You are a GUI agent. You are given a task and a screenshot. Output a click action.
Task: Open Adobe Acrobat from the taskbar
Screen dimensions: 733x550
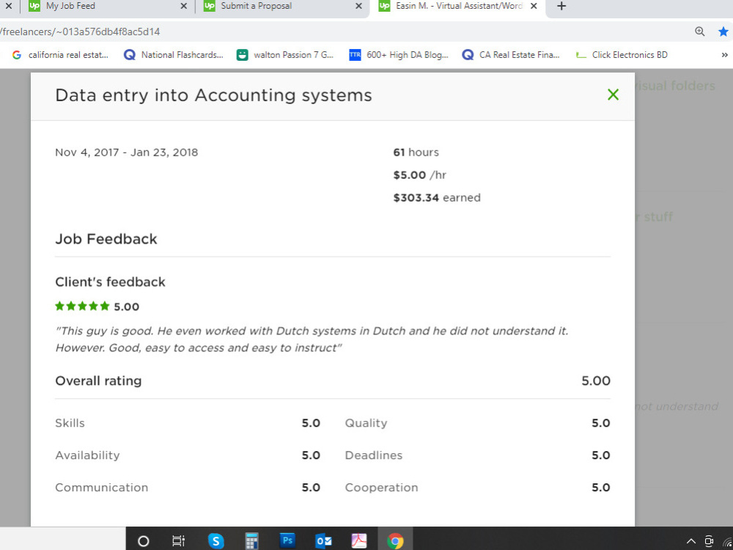[x=359, y=541]
